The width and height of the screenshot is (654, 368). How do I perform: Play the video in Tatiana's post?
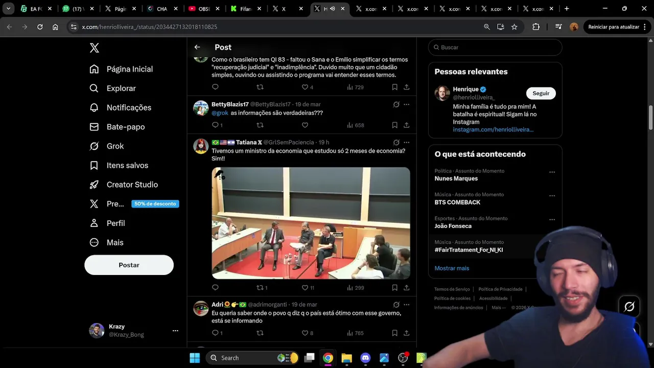(x=311, y=223)
